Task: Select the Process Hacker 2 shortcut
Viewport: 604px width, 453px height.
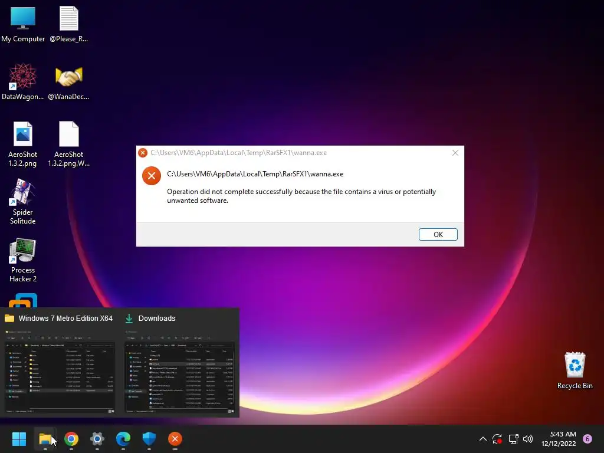Action: [23, 260]
